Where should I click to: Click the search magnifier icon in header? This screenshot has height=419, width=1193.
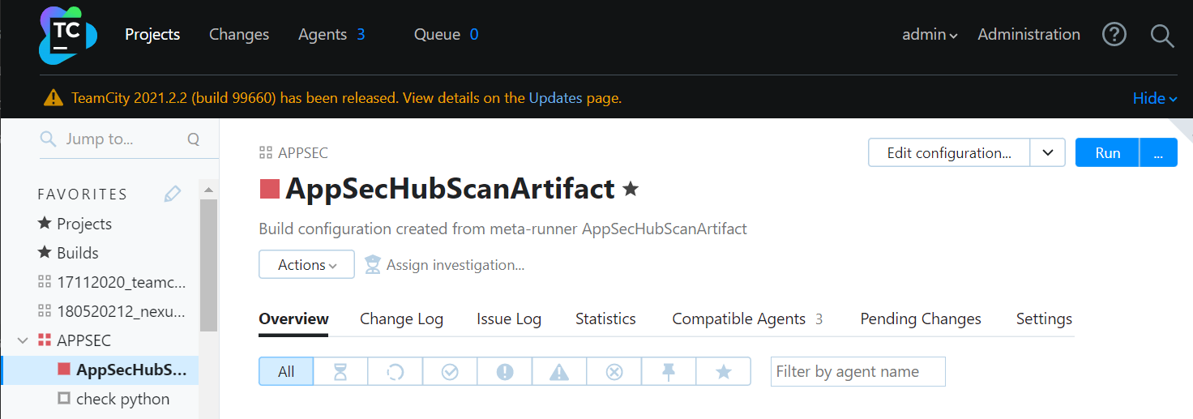click(1162, 36)
